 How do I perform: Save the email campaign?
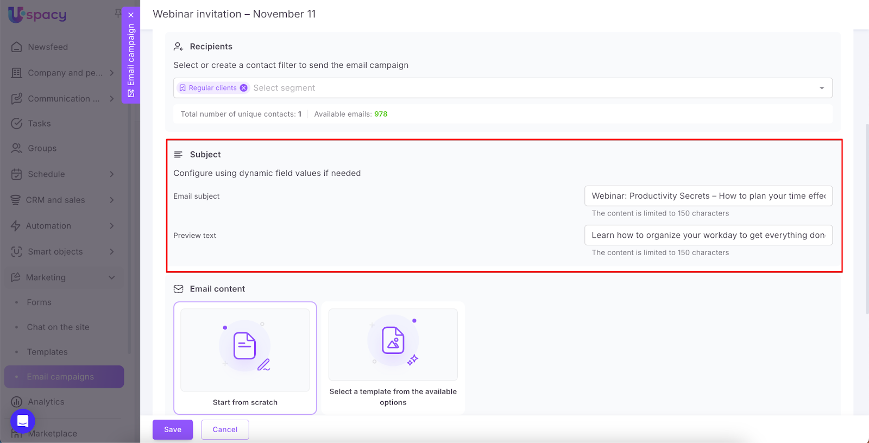click(173, 429)
